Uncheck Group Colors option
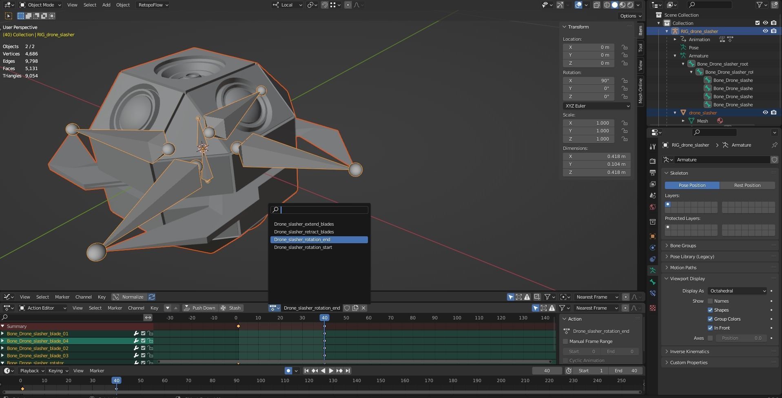Screen dimensions: 782x398 (710, 319)
